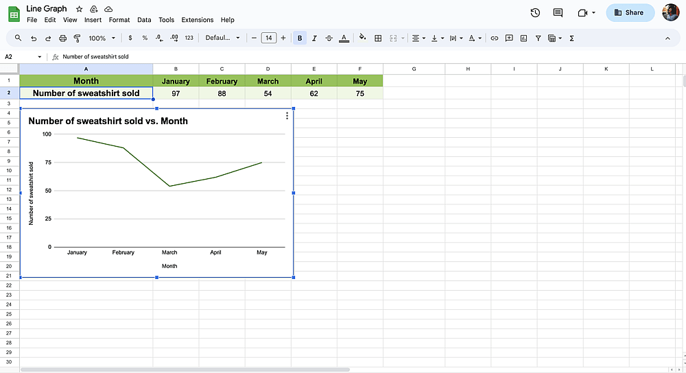686x373 pixels.
Task: Toggle bold formatting
Action: coord(300,38)
